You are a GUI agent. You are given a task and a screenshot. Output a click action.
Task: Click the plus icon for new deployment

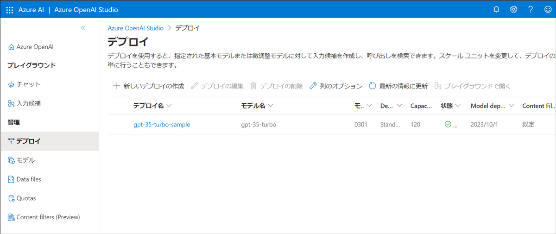(x=117, y=86)
